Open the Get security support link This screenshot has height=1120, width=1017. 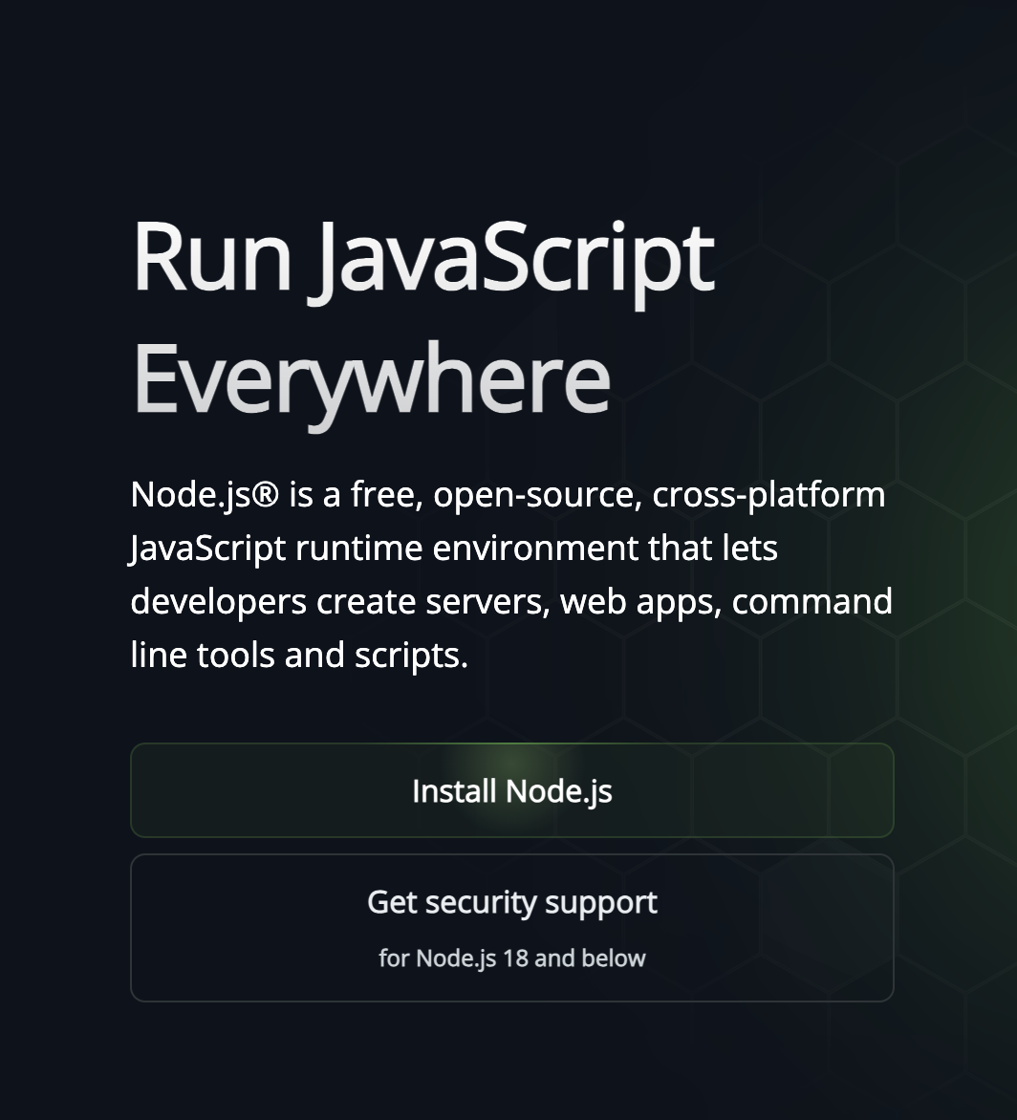[x=512, y=928]
